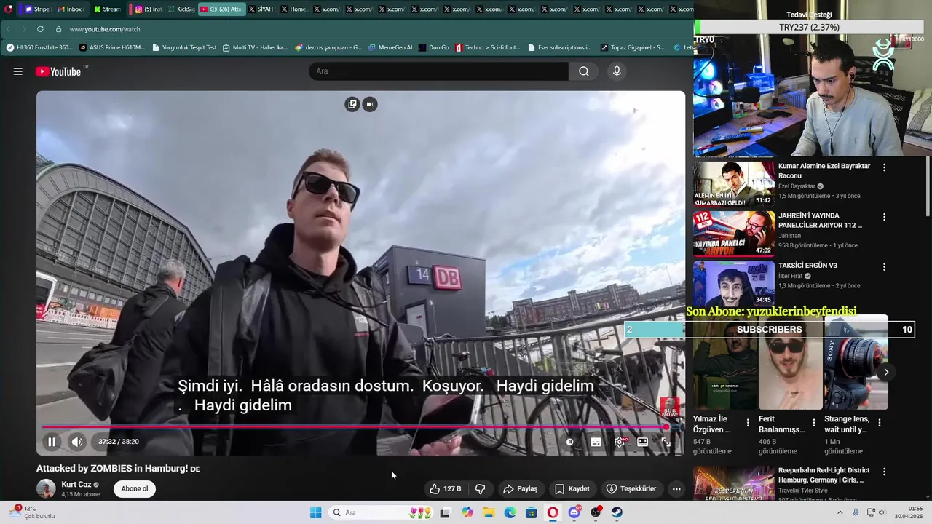Send thanks via Teşekkürler button
The width and height of the screenshot is (932, 524).
point(631,489)
